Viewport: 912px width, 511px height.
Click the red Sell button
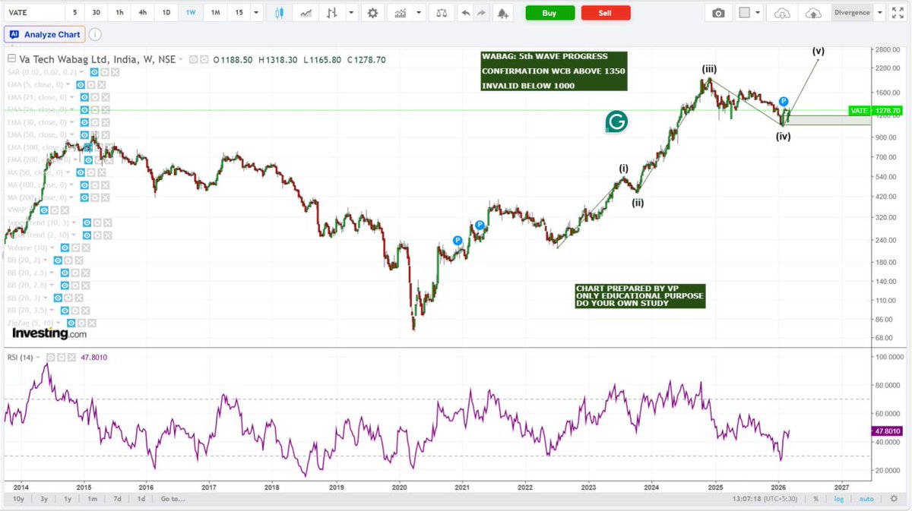click(606, 13)
